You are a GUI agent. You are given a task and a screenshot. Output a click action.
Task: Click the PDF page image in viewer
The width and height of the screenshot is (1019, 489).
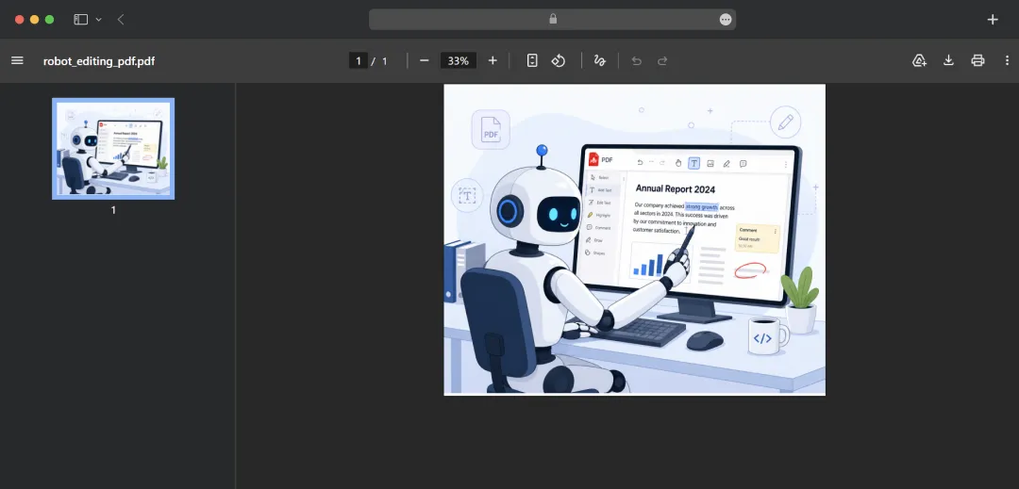(634, 239)
